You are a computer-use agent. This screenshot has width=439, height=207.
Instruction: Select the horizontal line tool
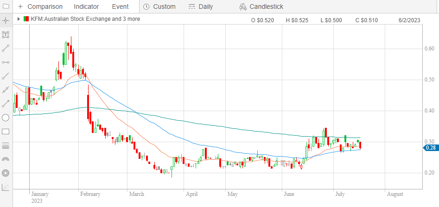point(6,62)
